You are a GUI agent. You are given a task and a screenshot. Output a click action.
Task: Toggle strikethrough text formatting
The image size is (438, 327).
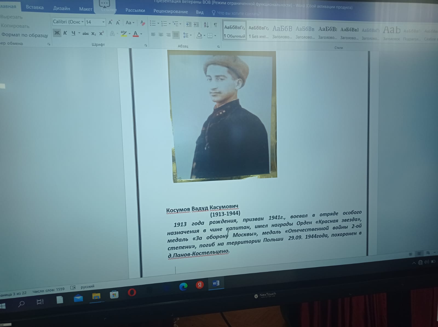(85, 34)
